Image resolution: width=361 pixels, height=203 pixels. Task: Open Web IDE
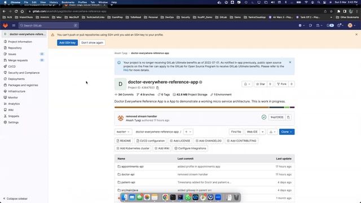pos(252,131)
